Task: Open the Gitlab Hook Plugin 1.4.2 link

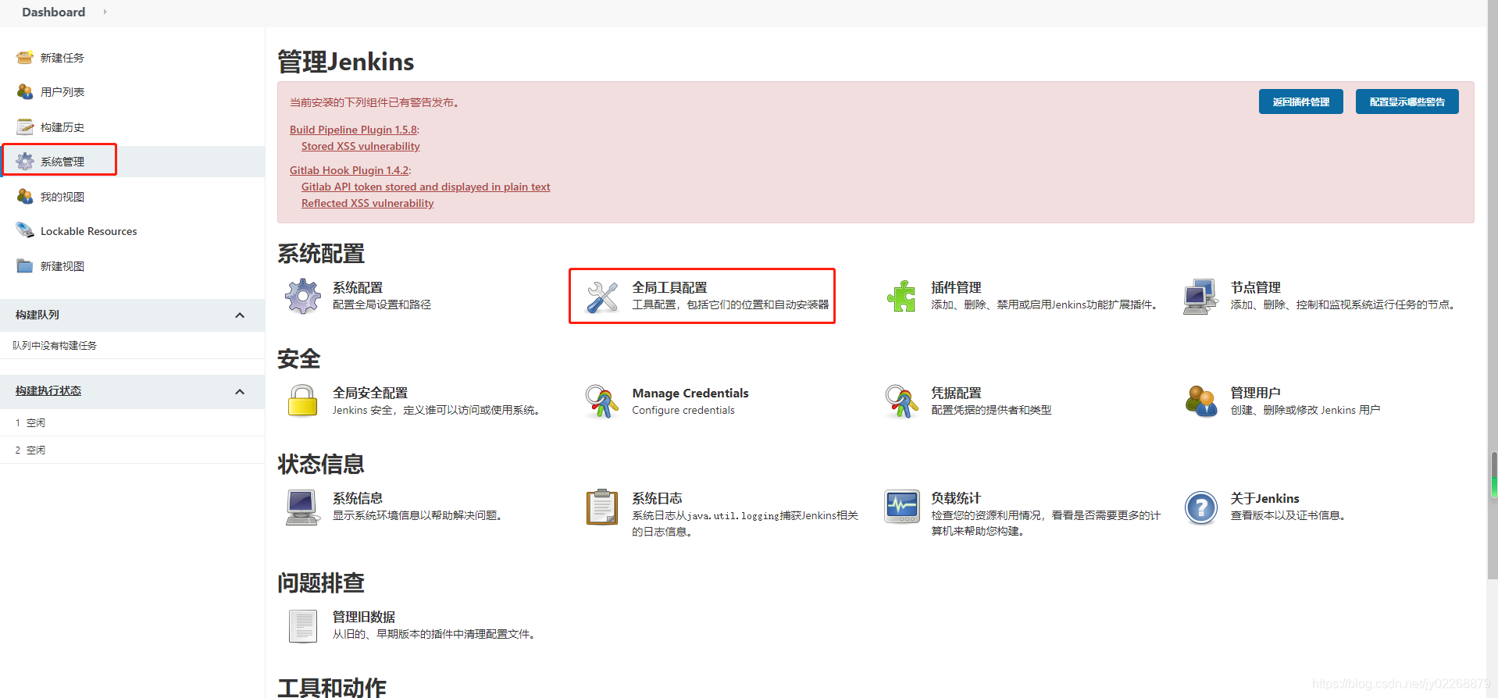Action: (349, 170)
